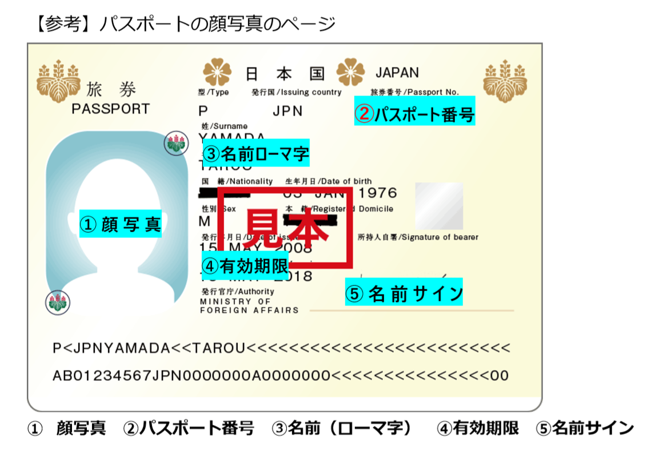The height and width of the screenshot is (449, 659).
Task: Click the 所持人自署/Signature of bearer label
Action: click(x=418, y=237)
